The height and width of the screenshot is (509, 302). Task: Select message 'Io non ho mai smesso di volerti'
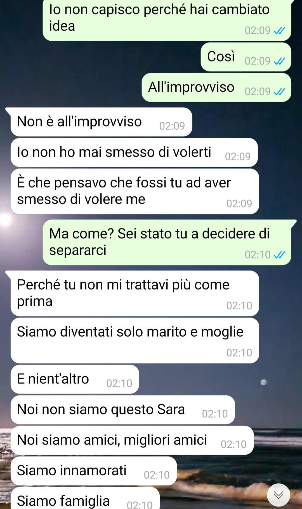pyautogui.click(x=134, y=152)
